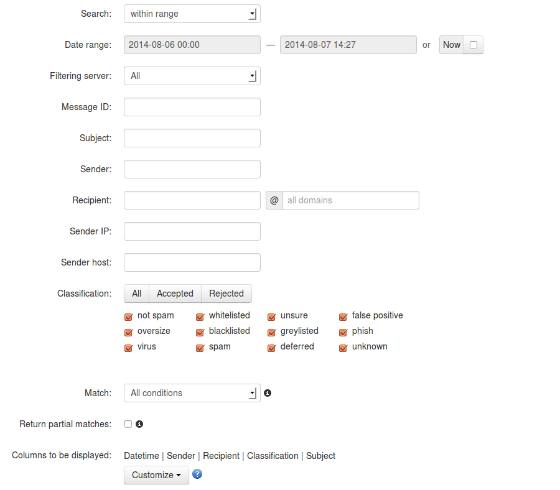The image size is (560, 490).
Task: Click the info icon next to Match dropdown
Action: click(268, 393)
